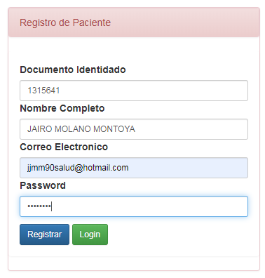Click the blank end of the name field

(191, 129)
